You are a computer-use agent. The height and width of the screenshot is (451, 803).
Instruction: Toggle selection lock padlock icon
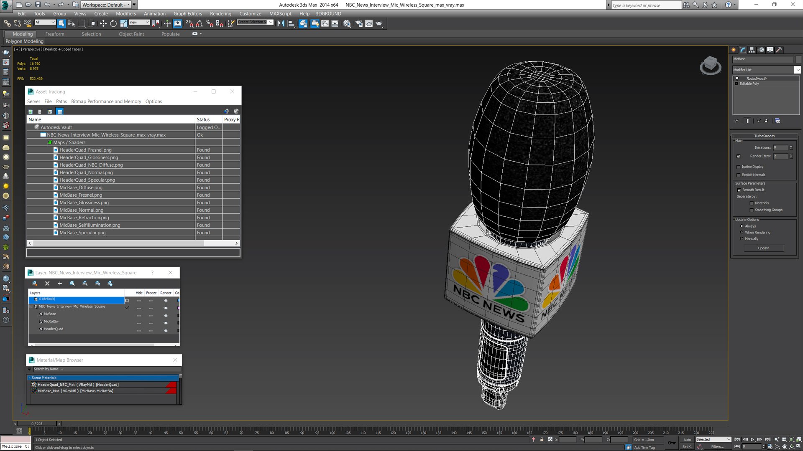[x=542, y=439]
